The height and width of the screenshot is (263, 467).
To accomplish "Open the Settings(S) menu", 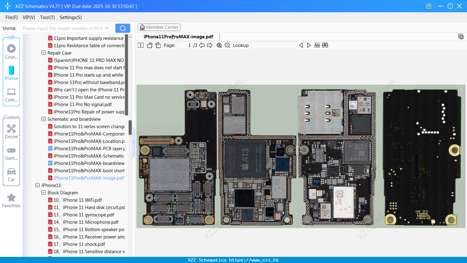I will [71, 17].
